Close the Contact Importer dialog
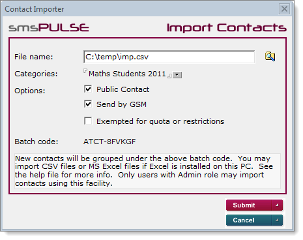This screenshot has height=240, width=303. click(x=284, y=9)
